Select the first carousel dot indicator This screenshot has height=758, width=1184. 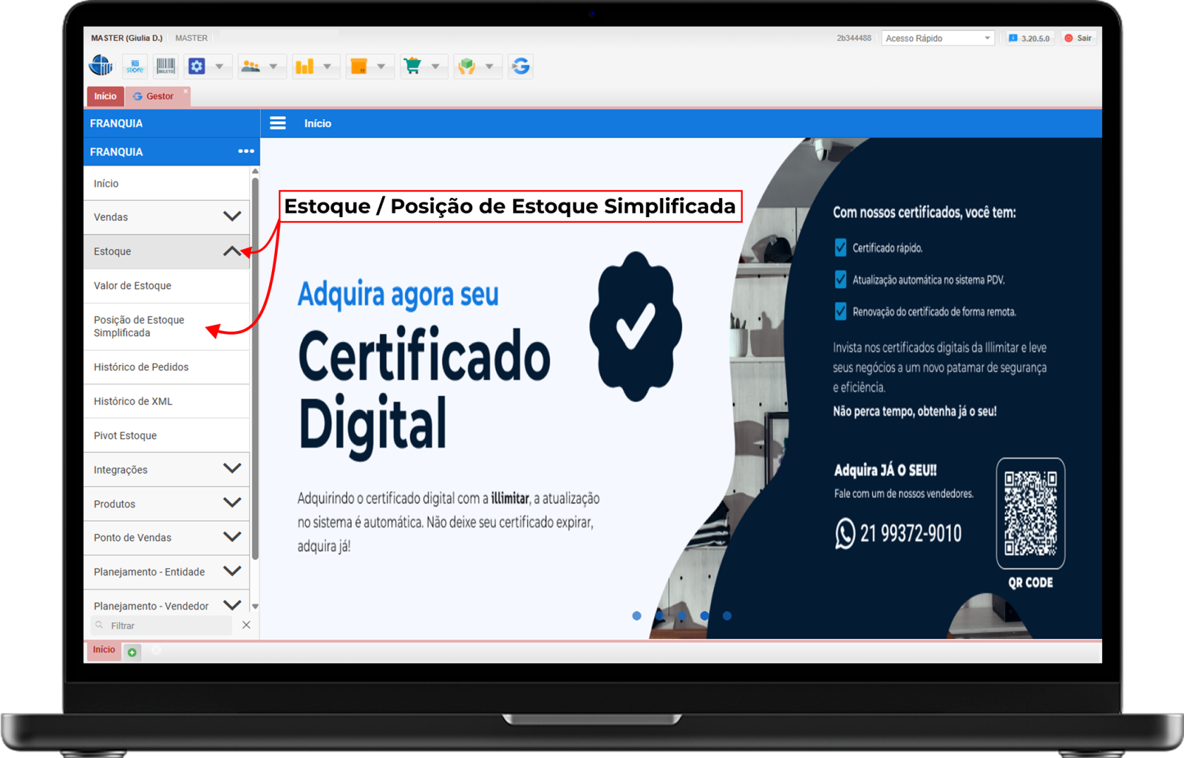click(636, 616)
